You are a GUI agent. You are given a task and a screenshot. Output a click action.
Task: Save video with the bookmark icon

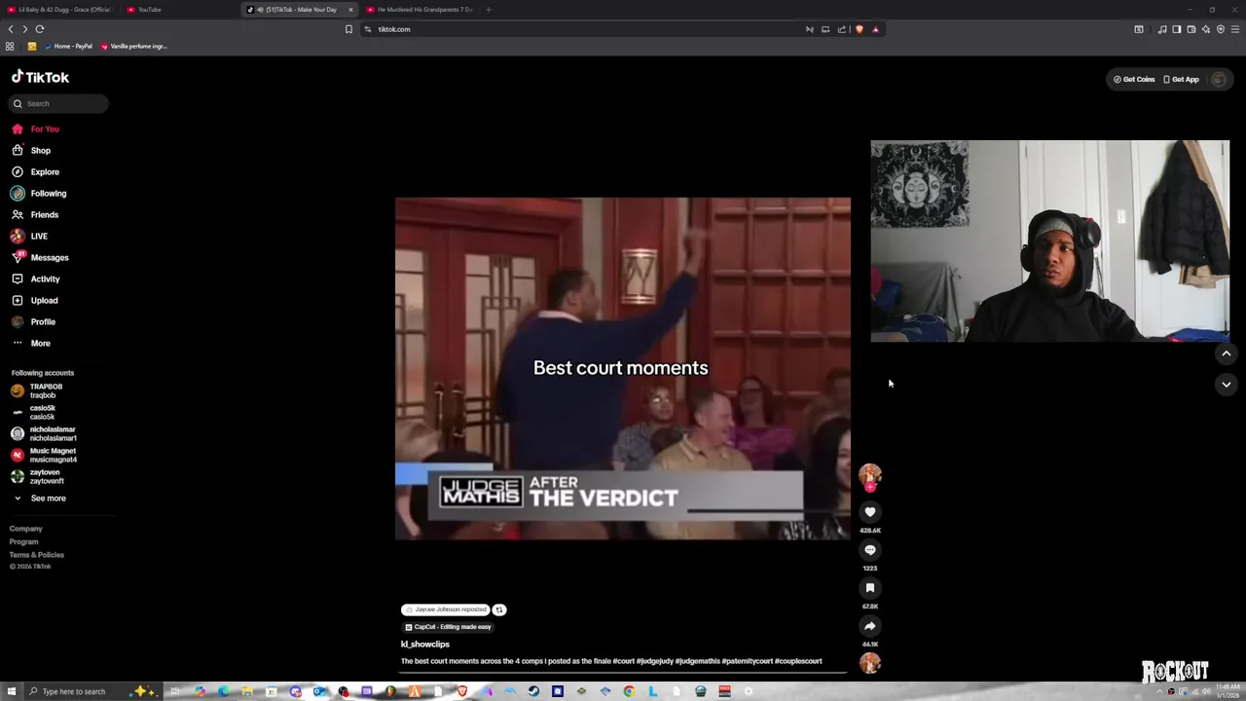[x=870, y=588]
